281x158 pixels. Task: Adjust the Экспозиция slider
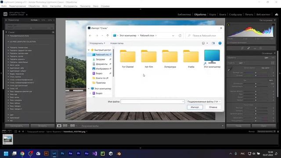256,84
